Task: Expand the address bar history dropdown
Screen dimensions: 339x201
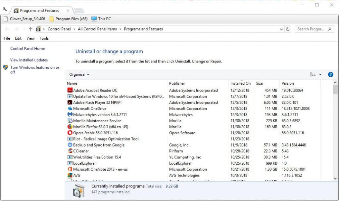Action: click(281, 29)
